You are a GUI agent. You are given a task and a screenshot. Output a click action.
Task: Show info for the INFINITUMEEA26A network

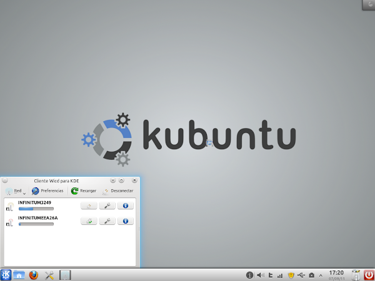tap(126, 221)
